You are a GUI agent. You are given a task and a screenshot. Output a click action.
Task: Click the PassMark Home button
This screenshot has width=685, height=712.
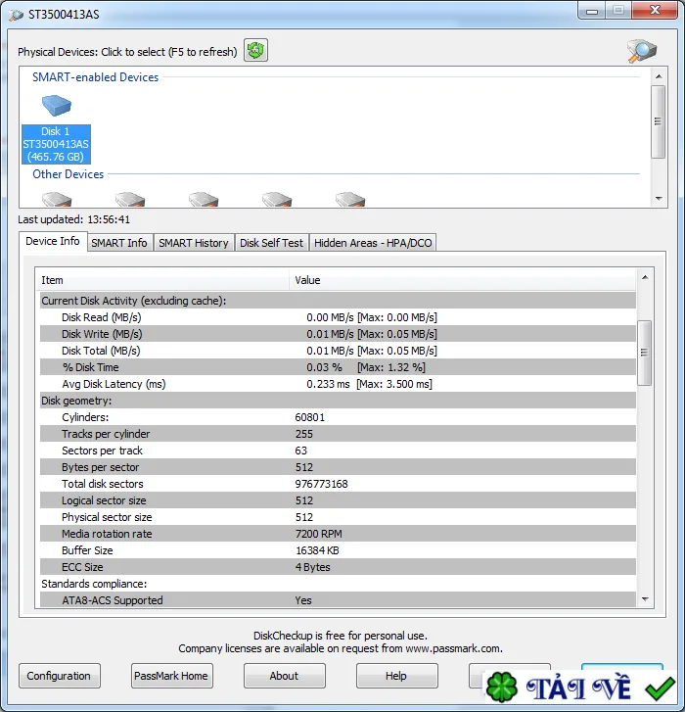coord(171,676)
